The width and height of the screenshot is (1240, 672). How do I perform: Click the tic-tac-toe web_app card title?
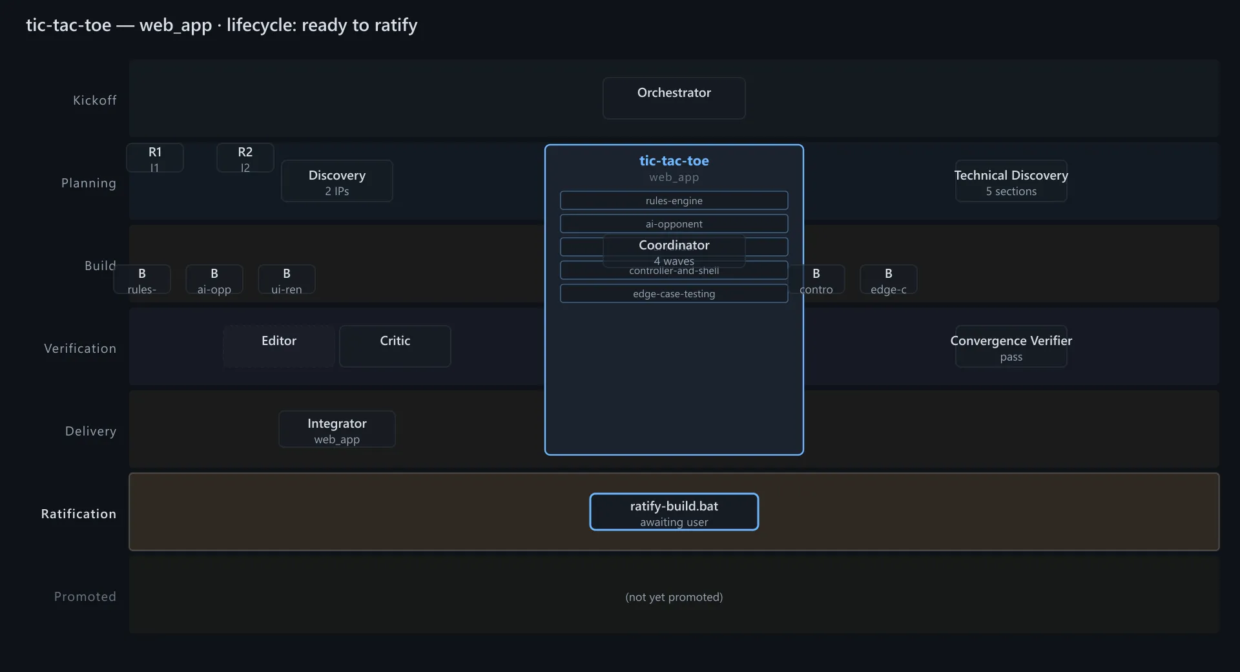click(x=674, y=161)
